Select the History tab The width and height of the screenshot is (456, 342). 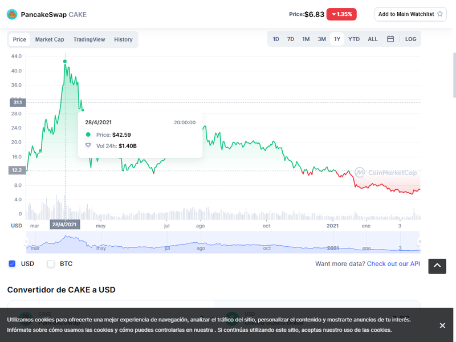click(x=123, y=39)
